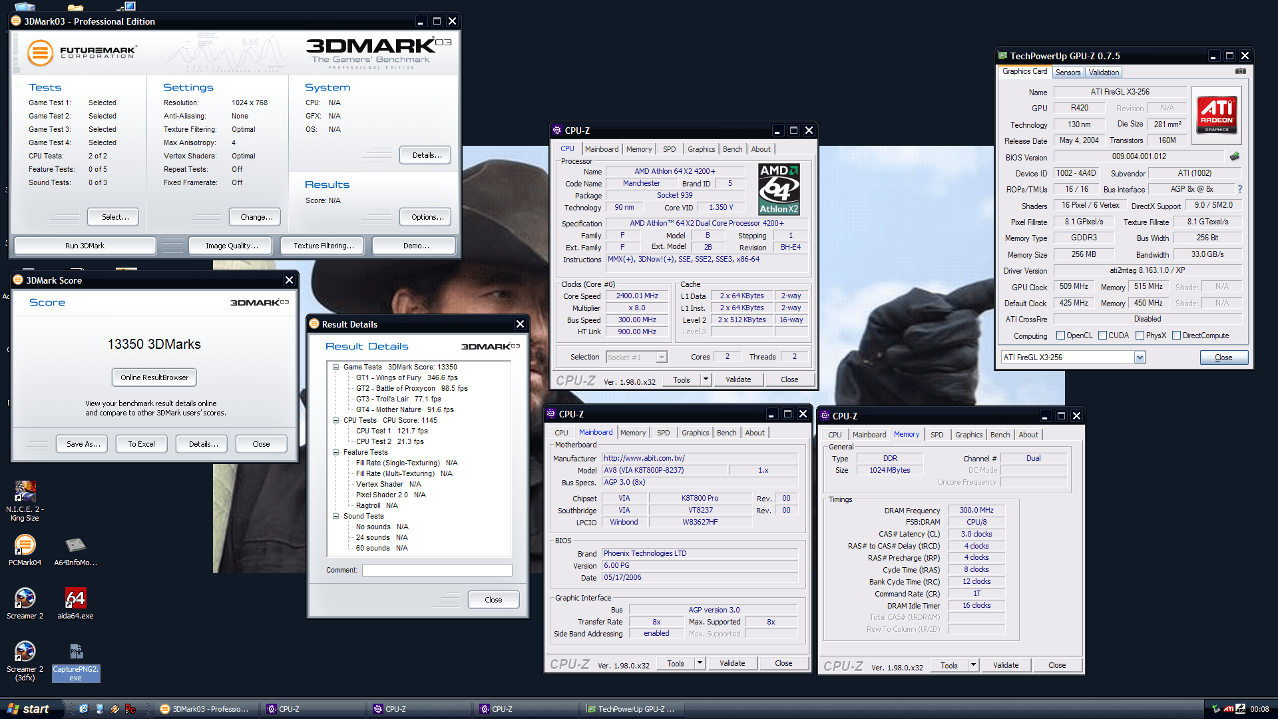Click the AMD Athlon X2 logo in CPU-Z

click(779, 190)
